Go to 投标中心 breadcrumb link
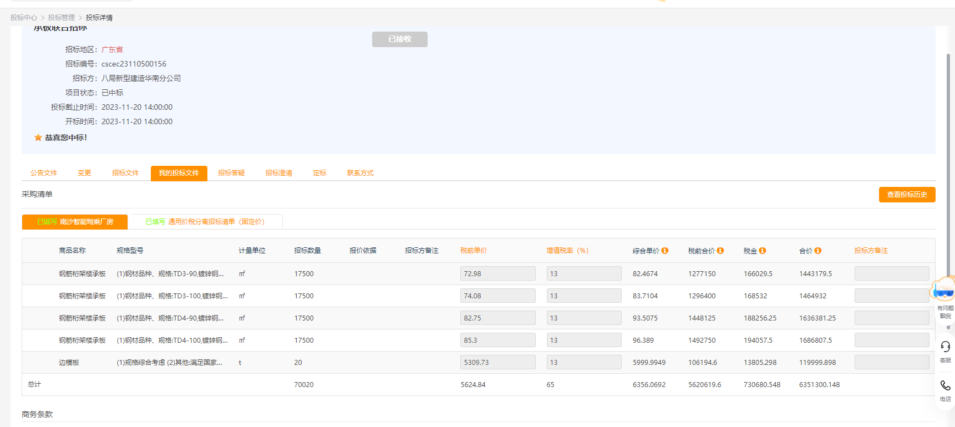This screenshot has width=955, height=427. (24, 18)
